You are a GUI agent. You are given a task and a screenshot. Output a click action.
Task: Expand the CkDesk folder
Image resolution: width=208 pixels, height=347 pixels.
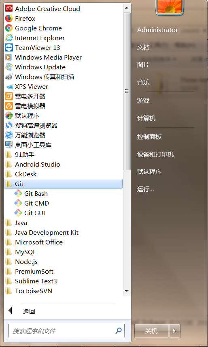coord(63,174)
